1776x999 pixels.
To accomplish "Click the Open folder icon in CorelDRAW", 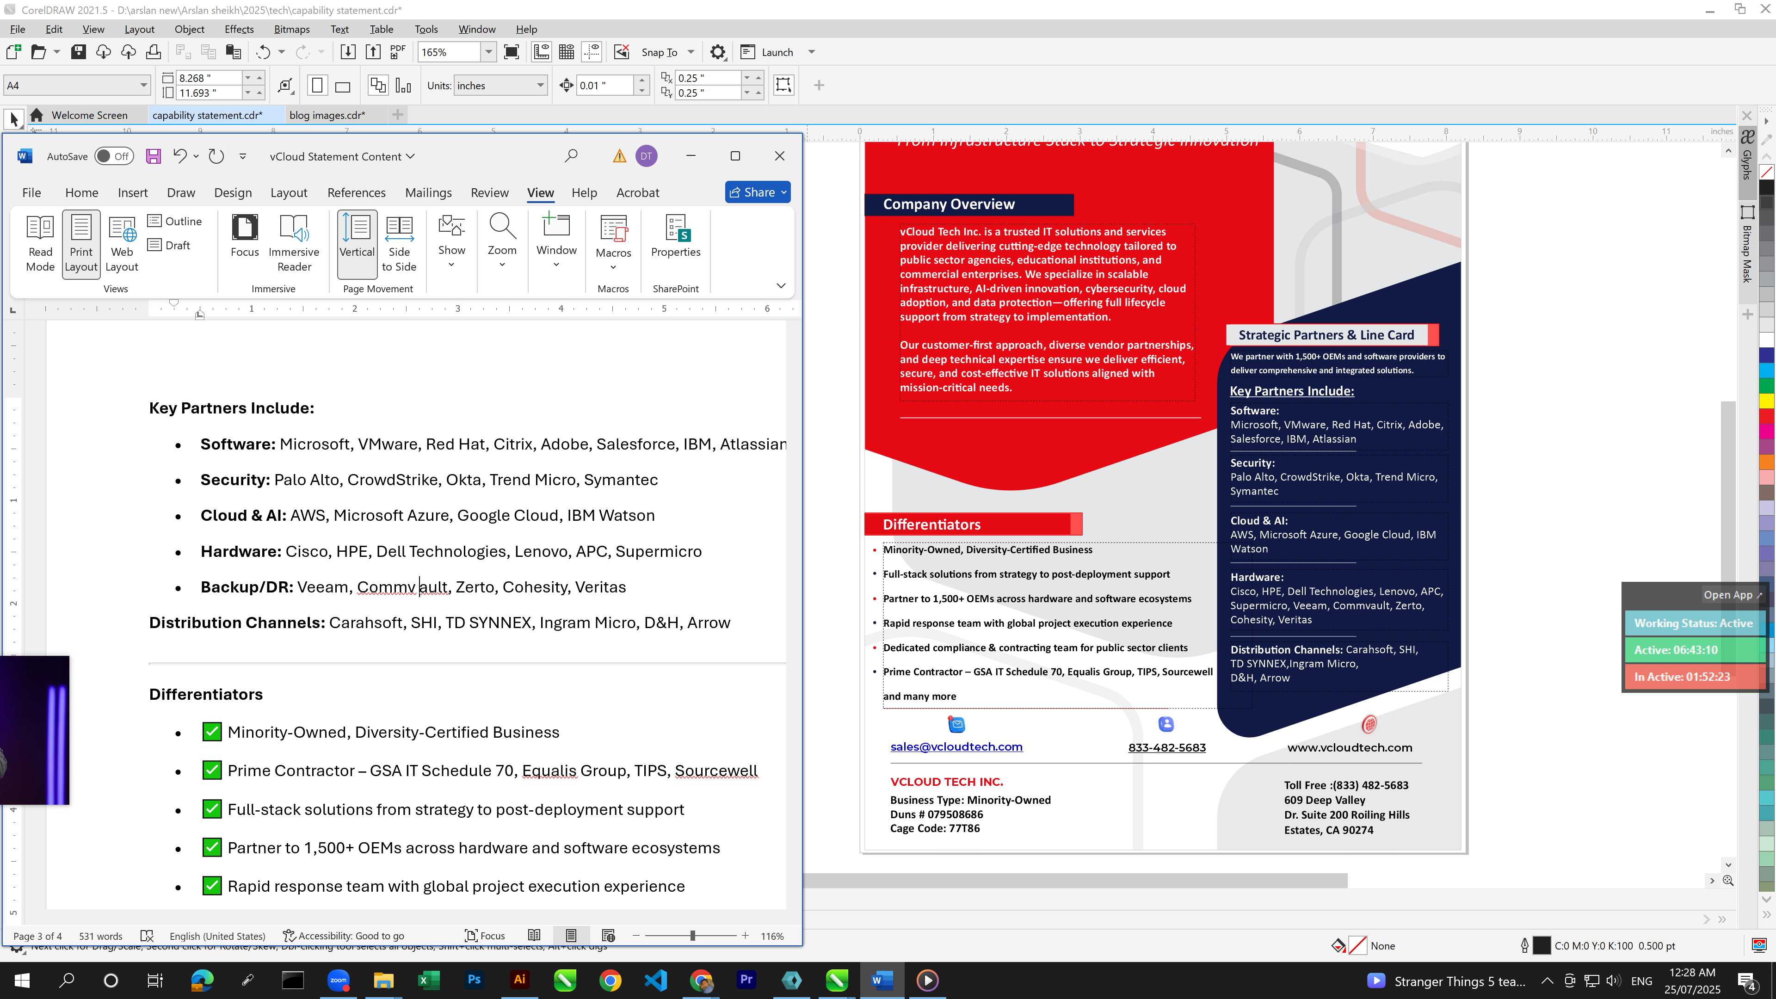I will [38, 52].
